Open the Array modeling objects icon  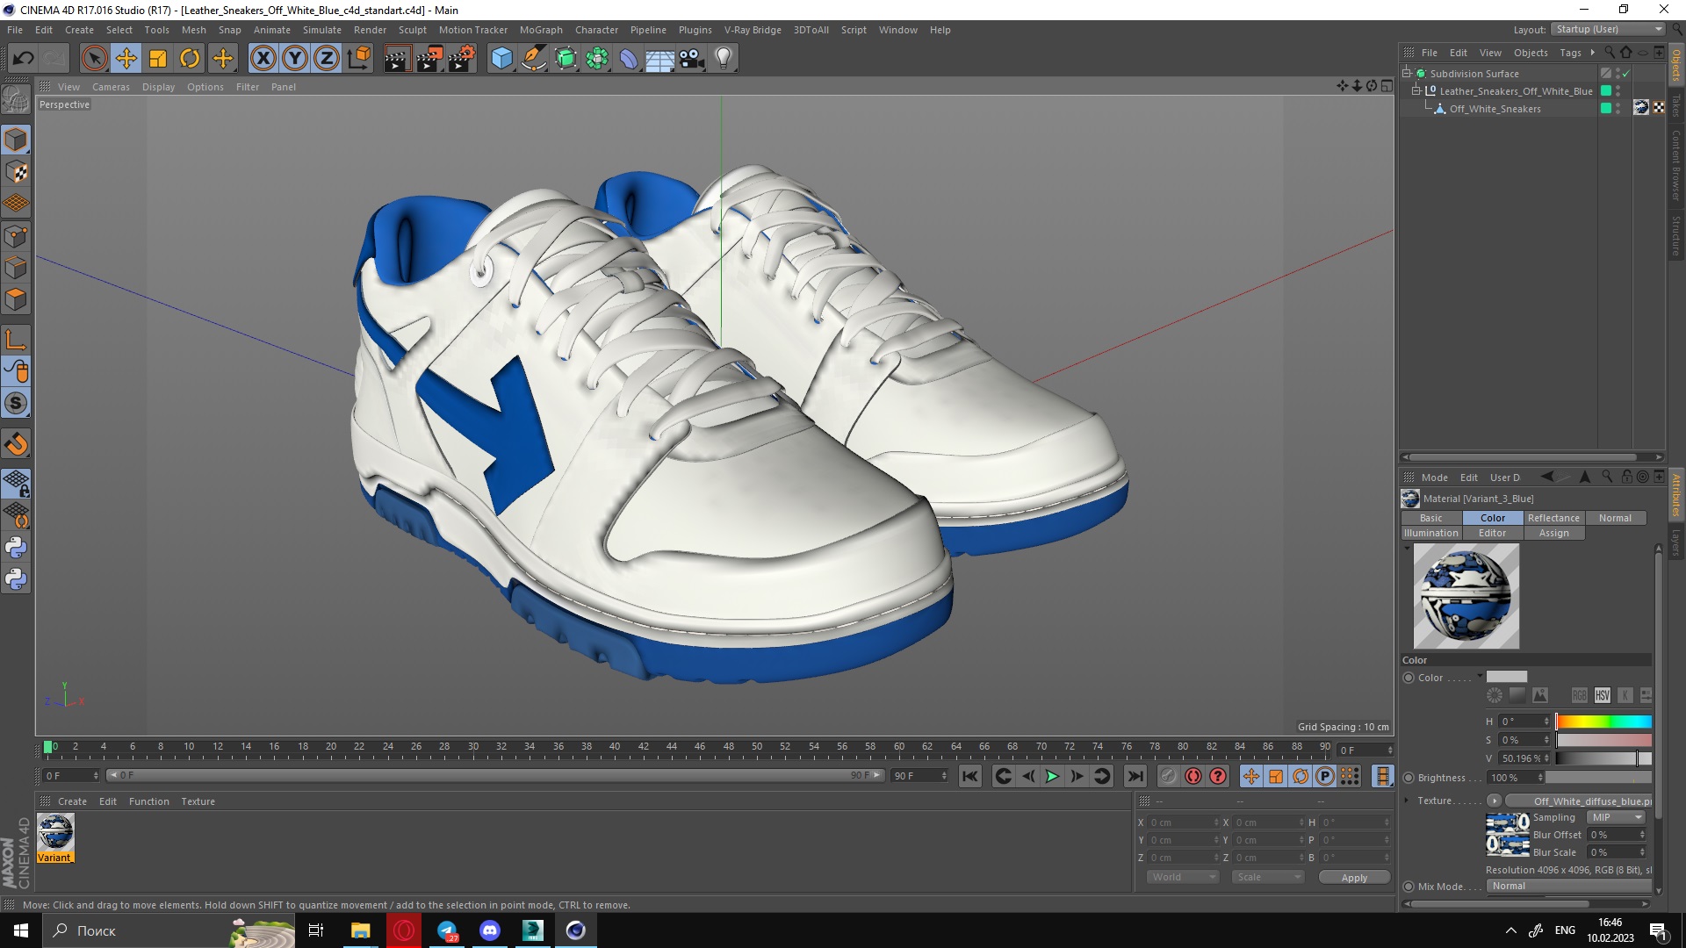[x=597, y=59]
